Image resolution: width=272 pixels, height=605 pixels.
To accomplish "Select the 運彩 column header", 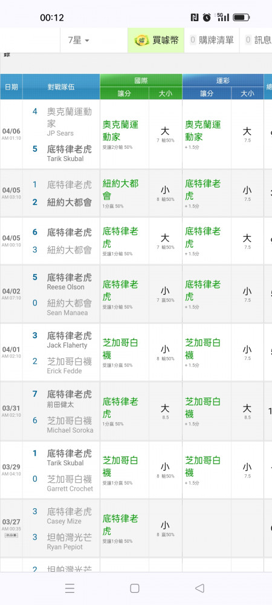I will (223, 80).
